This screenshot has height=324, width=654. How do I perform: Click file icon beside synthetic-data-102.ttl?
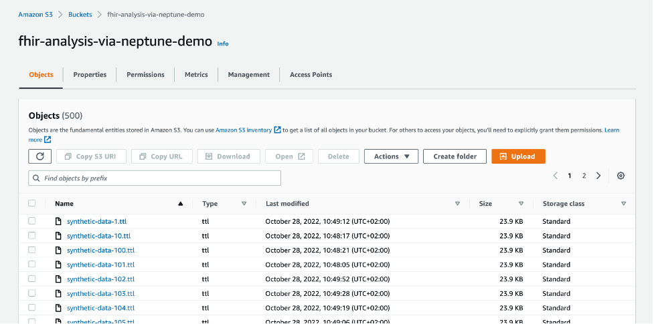click(x=58, y=279)
